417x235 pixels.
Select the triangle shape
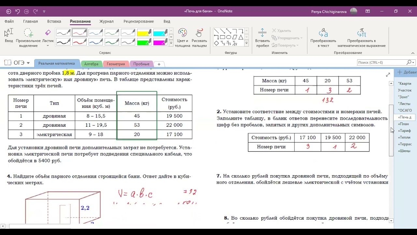[241, 37]
